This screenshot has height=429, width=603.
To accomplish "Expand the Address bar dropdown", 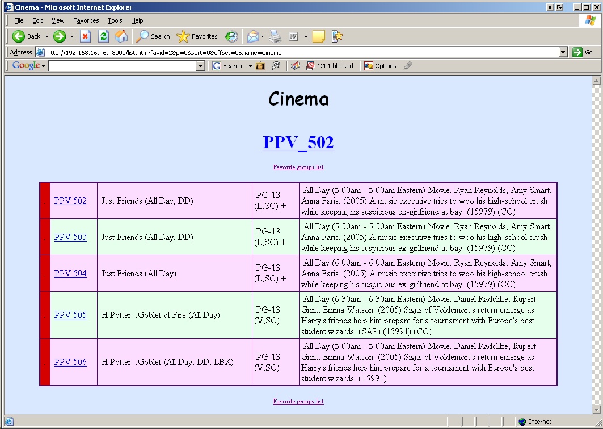I will click(563, 52).
